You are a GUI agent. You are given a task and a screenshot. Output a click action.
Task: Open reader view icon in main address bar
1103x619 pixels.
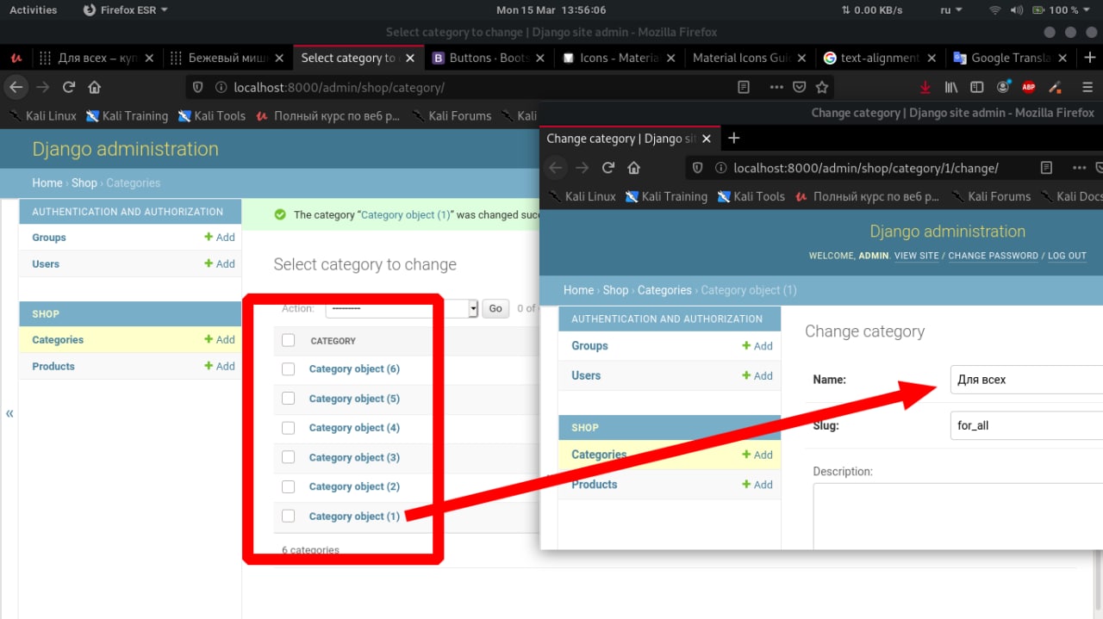coord(744,87)
